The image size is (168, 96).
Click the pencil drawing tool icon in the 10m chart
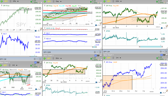click(x=167, y=26)
